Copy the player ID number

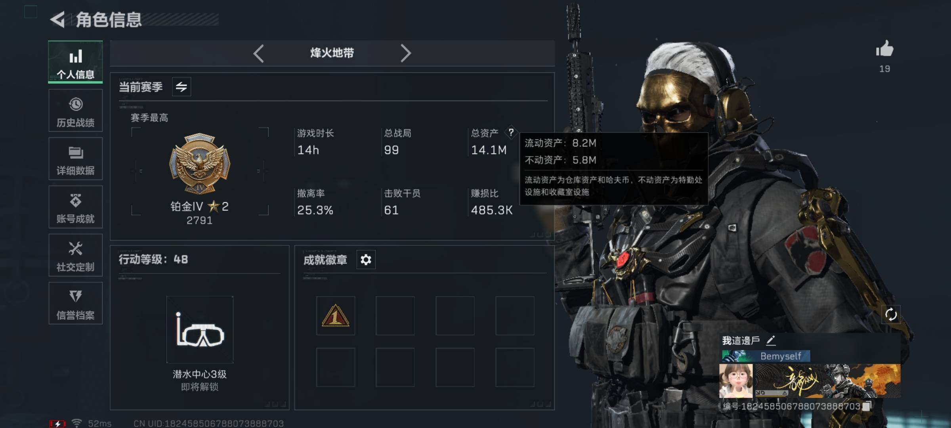(x=867, y=406)
